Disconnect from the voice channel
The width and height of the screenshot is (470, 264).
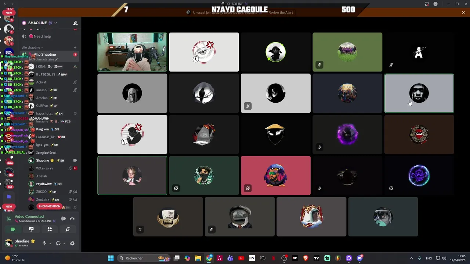coord(72,219)
